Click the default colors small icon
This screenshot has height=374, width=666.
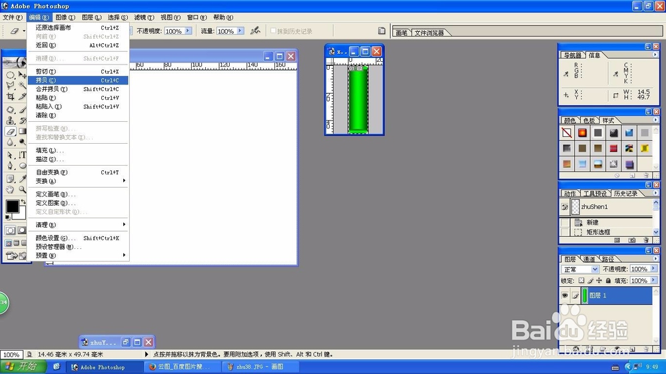tap(7, 218)
